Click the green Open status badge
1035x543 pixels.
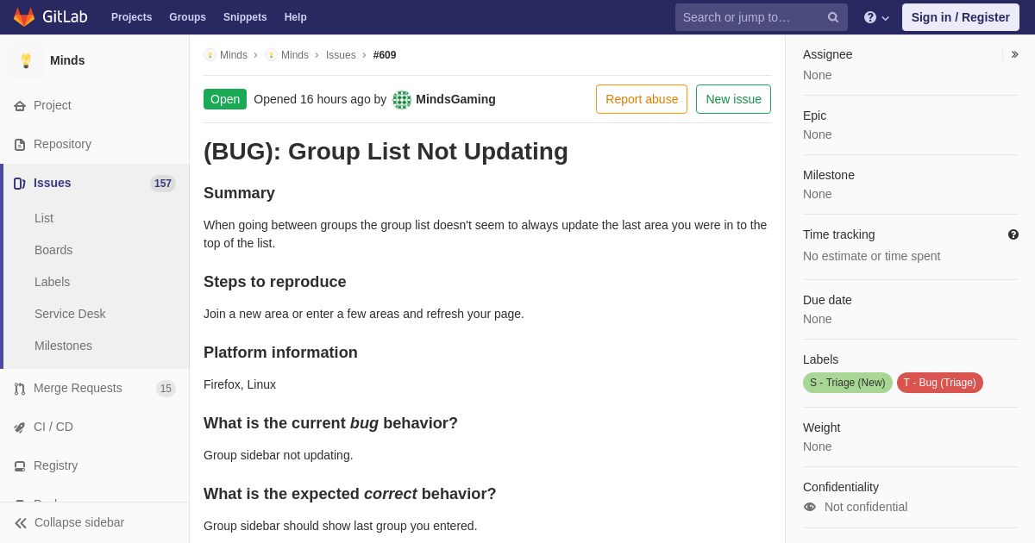[x=225, y=99]
